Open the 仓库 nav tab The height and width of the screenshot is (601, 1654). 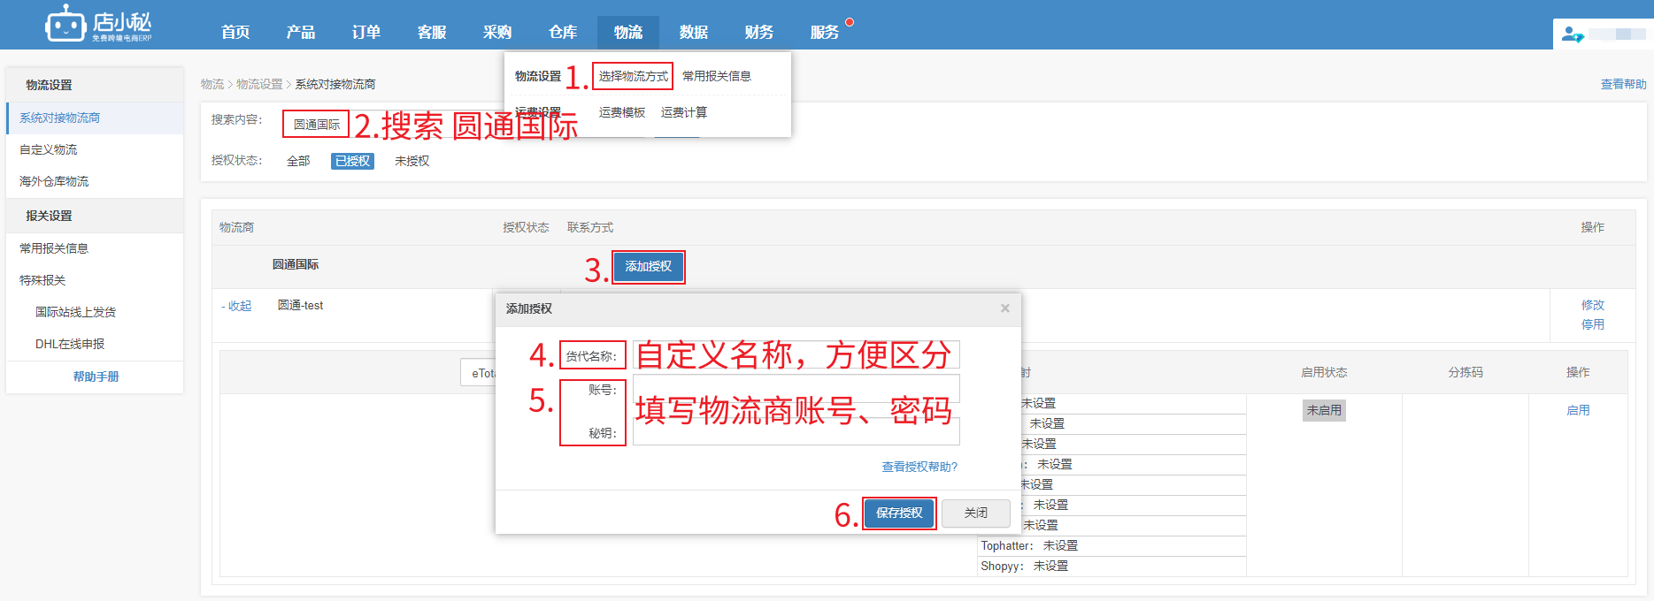[563, 32]
